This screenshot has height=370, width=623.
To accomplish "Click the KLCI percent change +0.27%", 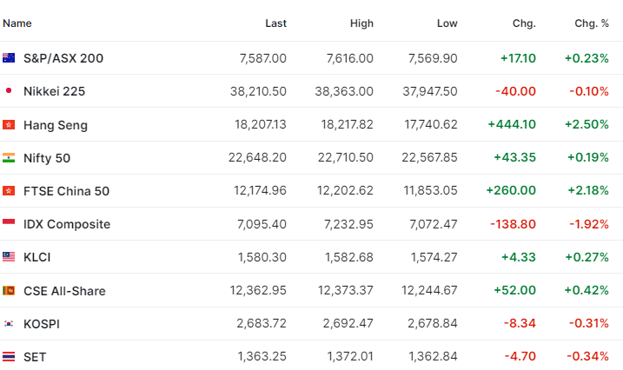I will point(587,257).
